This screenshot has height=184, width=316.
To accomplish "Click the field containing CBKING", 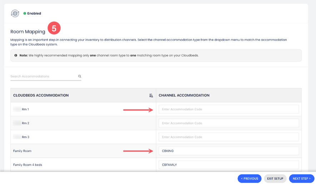I will coord(228,151).
